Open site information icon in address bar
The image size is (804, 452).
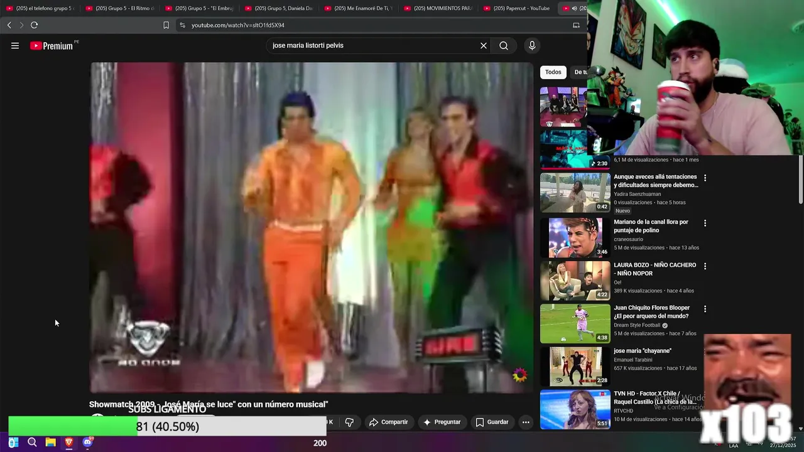pos(182,25)
